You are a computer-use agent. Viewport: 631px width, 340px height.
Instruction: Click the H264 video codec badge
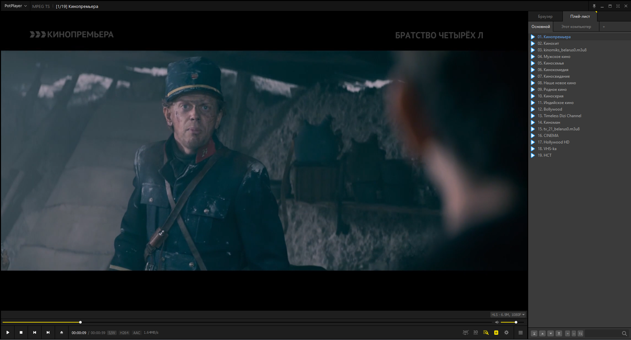point(124,333)
